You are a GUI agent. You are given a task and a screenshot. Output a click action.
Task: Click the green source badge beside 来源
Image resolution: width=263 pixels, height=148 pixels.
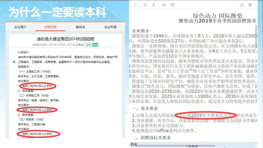(x=95, y=45)
